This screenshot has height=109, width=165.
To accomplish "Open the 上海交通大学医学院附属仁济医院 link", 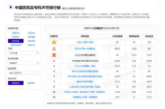I will [85, 87].
